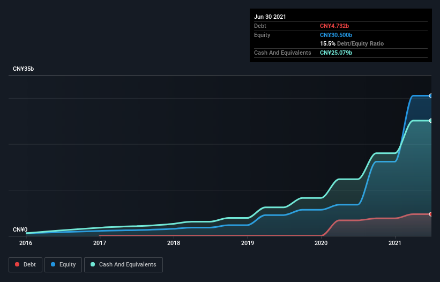This screenshot has height=282, width=440.
Task: Click the Equity row label in tooltip
Action: coord(262,35)
